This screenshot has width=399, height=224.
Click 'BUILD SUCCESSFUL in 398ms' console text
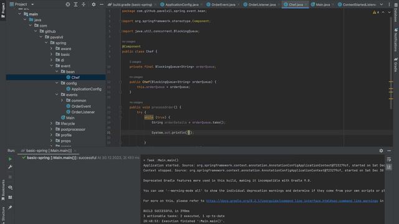click(x=166, y=211)
